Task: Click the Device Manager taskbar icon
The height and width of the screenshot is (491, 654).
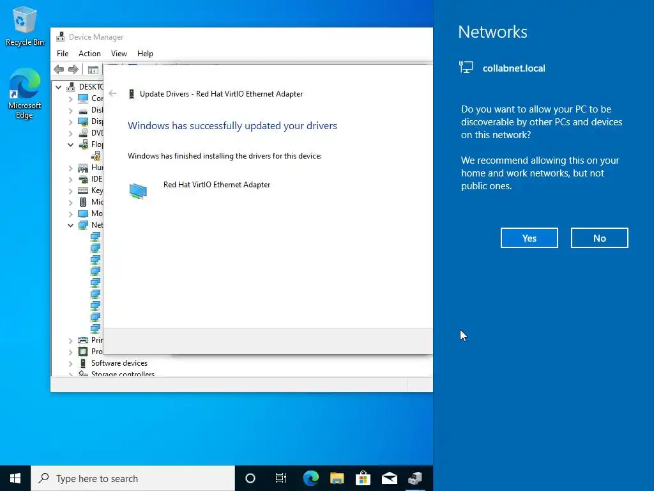Action: pos(415,478)
